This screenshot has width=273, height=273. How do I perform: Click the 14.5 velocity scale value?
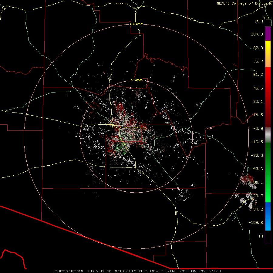(x=258, y=115)
